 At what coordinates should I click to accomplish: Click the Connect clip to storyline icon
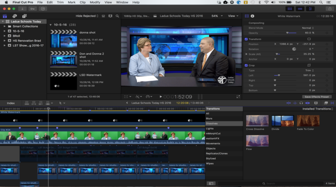(27, 103)
